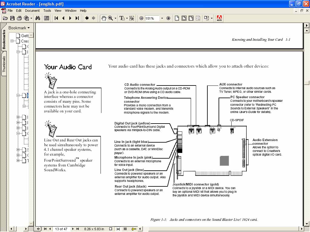The image size is (310, 232).
Task: Switch to single page layout in status bar
Action: pyautogui.click(x=111, y=229)
